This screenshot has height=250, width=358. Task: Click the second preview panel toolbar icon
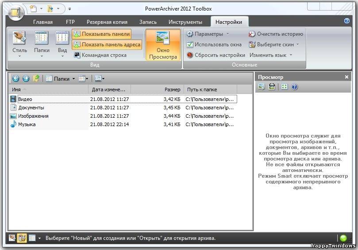272,87
